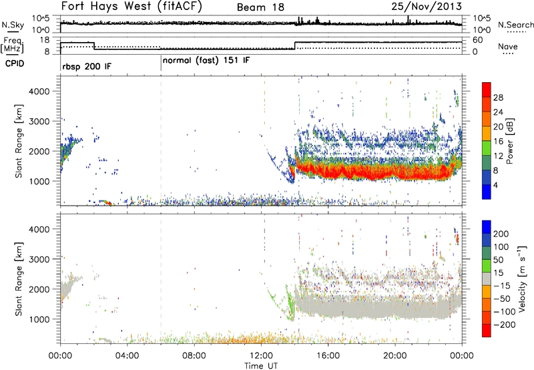Select the 'rbsp 200 IF' CPID annotation
Image resolution: width=534 pixels, height=370 pixels.
click(x=87, y=67)
